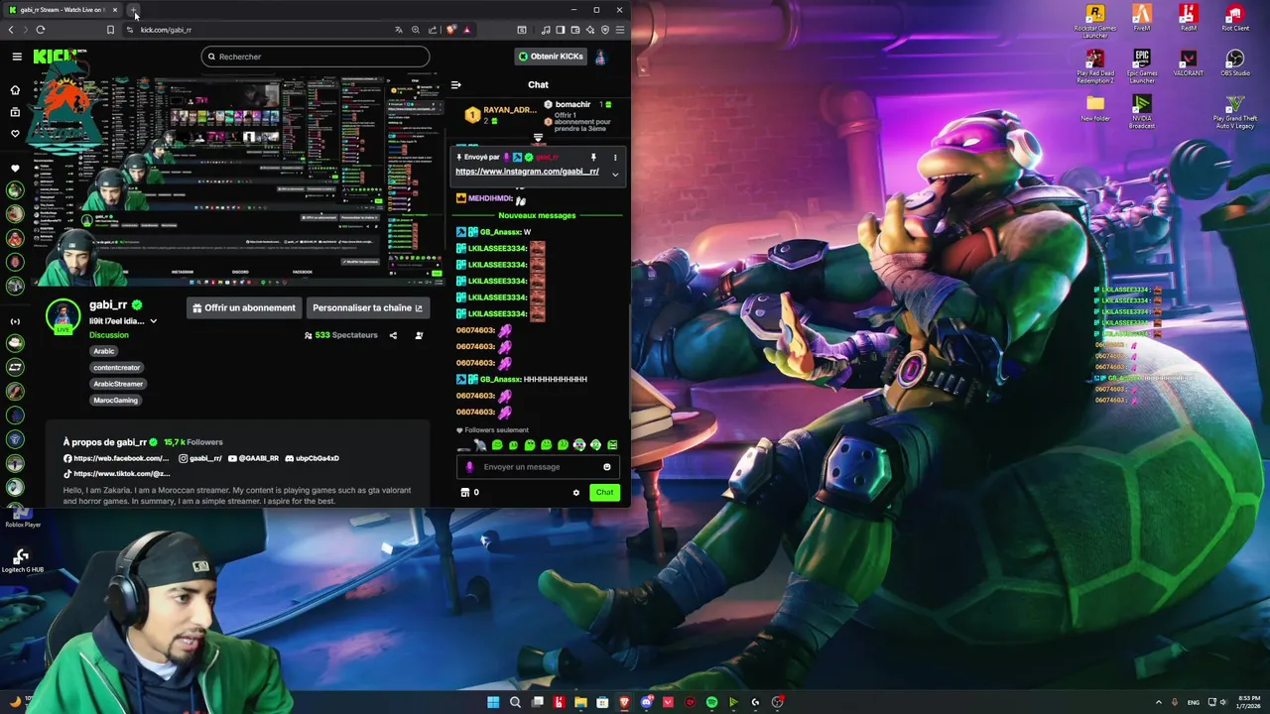Click the Envoyer un message chat field
This screenshot has width=1270, height=714.
coord(536,467)
